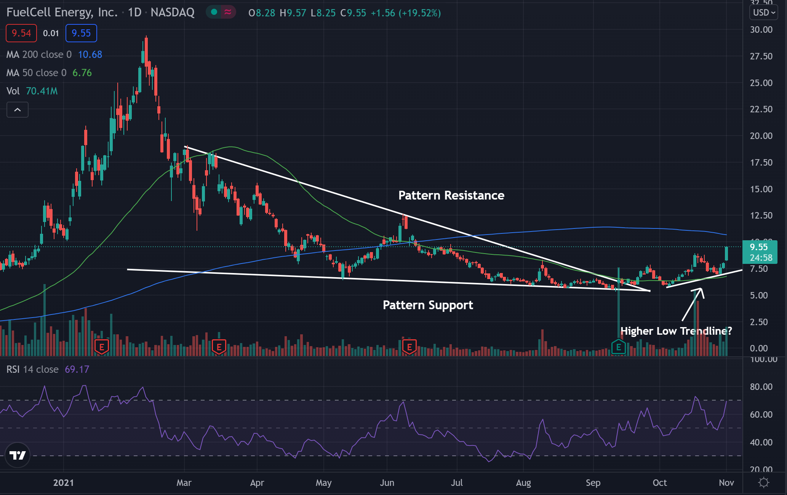Click the 1D interval label
The height and width of the screenshot is (495, 787).
point(134,12)
